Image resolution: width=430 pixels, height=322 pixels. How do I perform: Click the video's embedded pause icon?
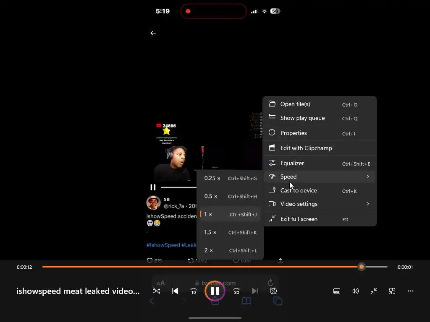pyautogui.click(x=153, y=187)
